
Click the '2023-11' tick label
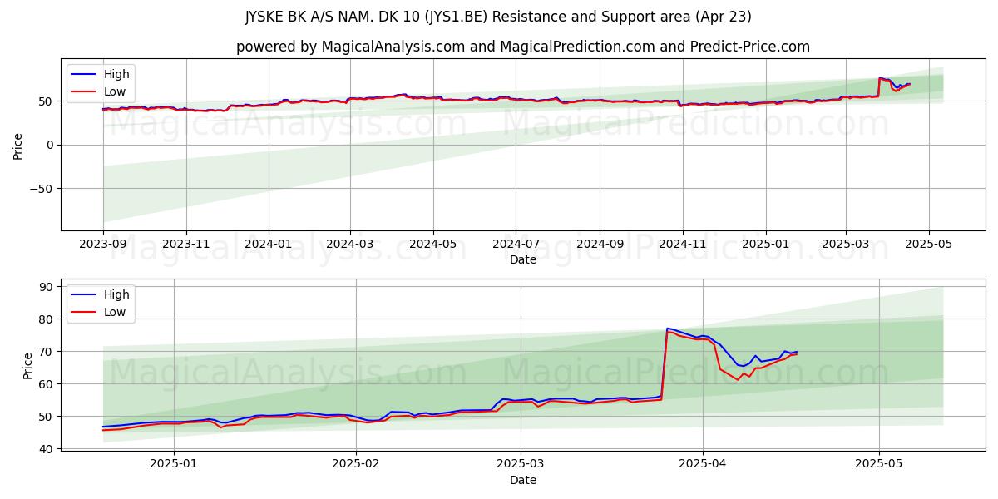[x=185, y=245]
